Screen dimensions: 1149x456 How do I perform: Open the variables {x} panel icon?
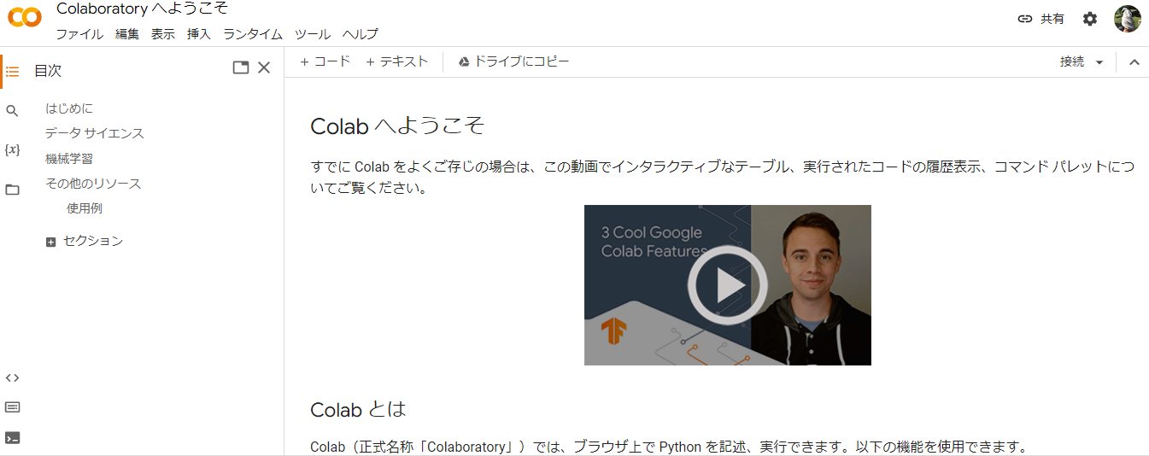coord(12,150)
